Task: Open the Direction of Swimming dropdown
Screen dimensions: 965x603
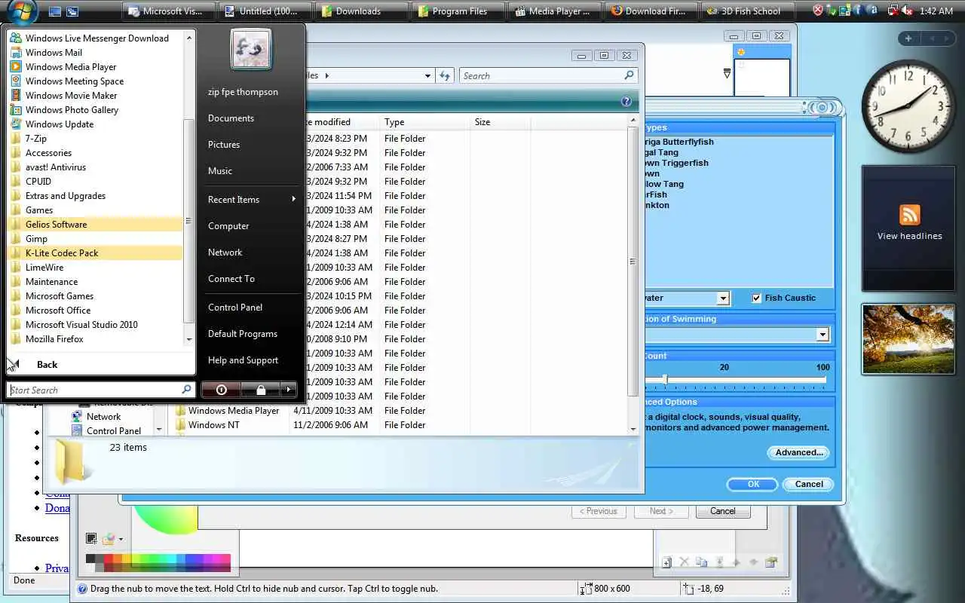Action: 823,335
